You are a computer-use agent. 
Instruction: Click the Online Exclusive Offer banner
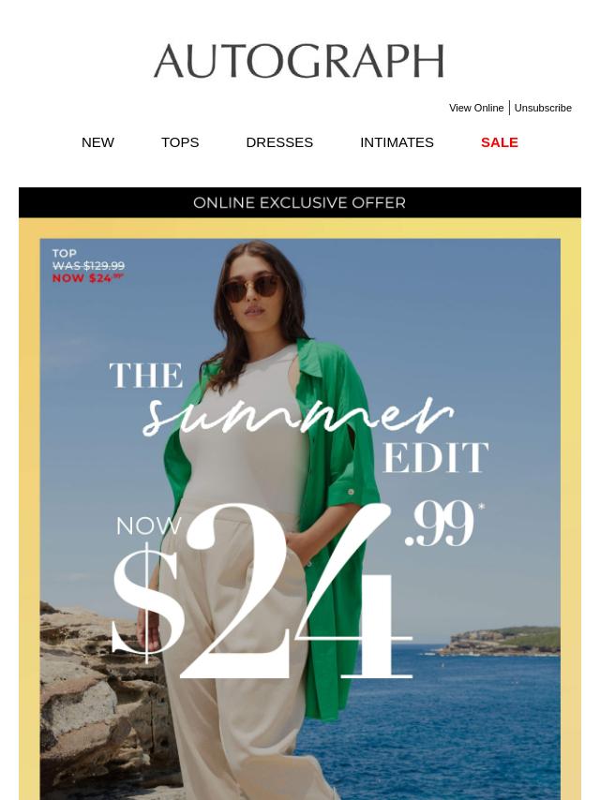point(300,202)
